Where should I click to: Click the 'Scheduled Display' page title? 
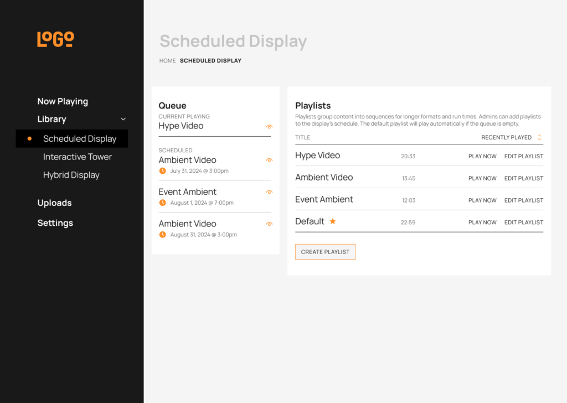click(x=233, y=41)
